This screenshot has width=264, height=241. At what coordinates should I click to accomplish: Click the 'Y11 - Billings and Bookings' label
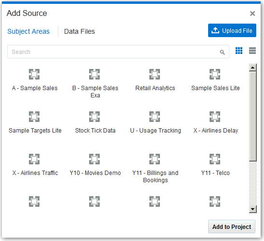tap(155, 176)
